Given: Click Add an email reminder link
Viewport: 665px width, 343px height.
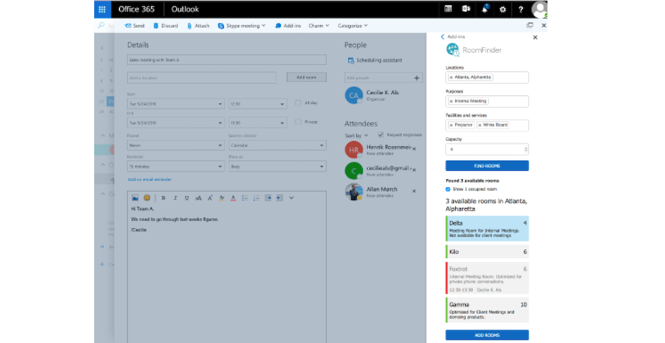Looking at the screenshot, I should tap(150, 179).
